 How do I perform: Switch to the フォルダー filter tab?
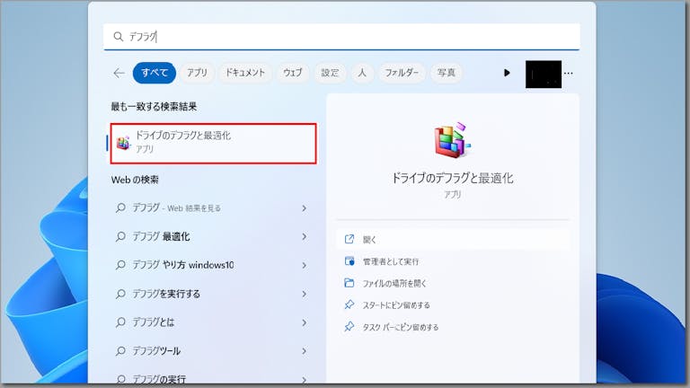tap(402, 73)
